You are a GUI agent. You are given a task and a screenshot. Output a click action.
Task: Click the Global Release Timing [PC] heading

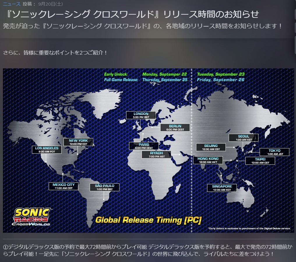pyautogui.click(x=149, y=220)
